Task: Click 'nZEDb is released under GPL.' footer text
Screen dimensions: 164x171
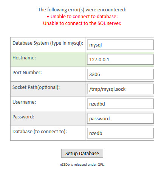Action: point(82,165)
